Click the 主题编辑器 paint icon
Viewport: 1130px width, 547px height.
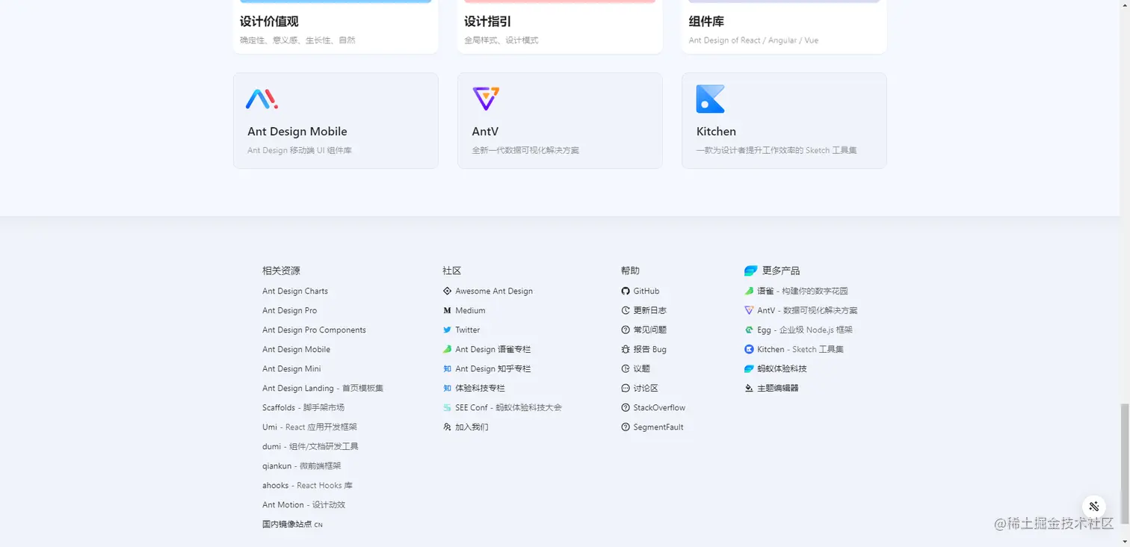tap(749, 388)
